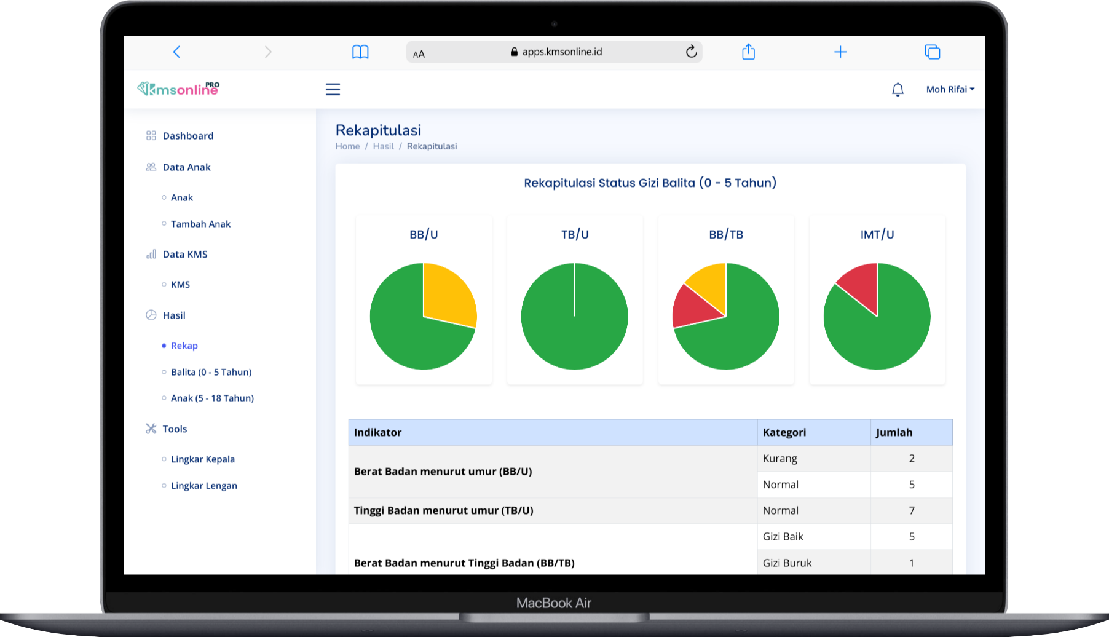Click the Home breadcrumb link

(x=347, y=146)
